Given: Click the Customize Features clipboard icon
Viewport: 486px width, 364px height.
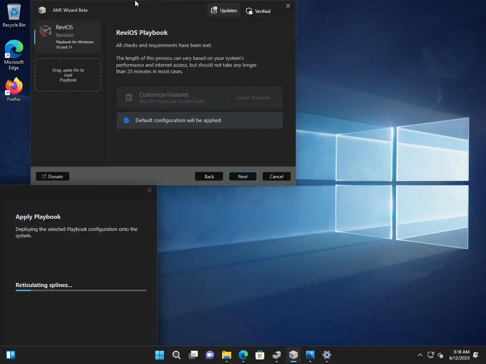Looking at the screenshot, I should click(x=129, y=97).
